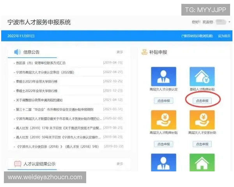Open notice 《宁波市人才分类目录（2018）》
The height and width of the screenshot is (187, 234).
coord(57,146)
